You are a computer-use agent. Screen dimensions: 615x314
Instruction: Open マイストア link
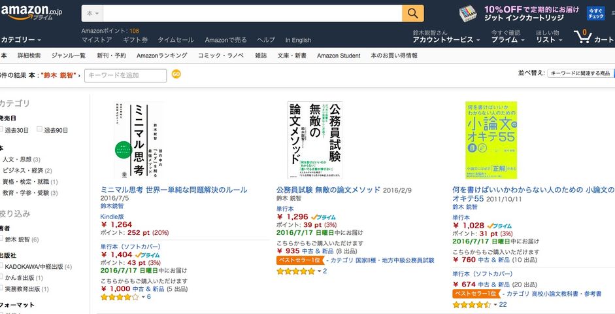(x=97, y=40)
